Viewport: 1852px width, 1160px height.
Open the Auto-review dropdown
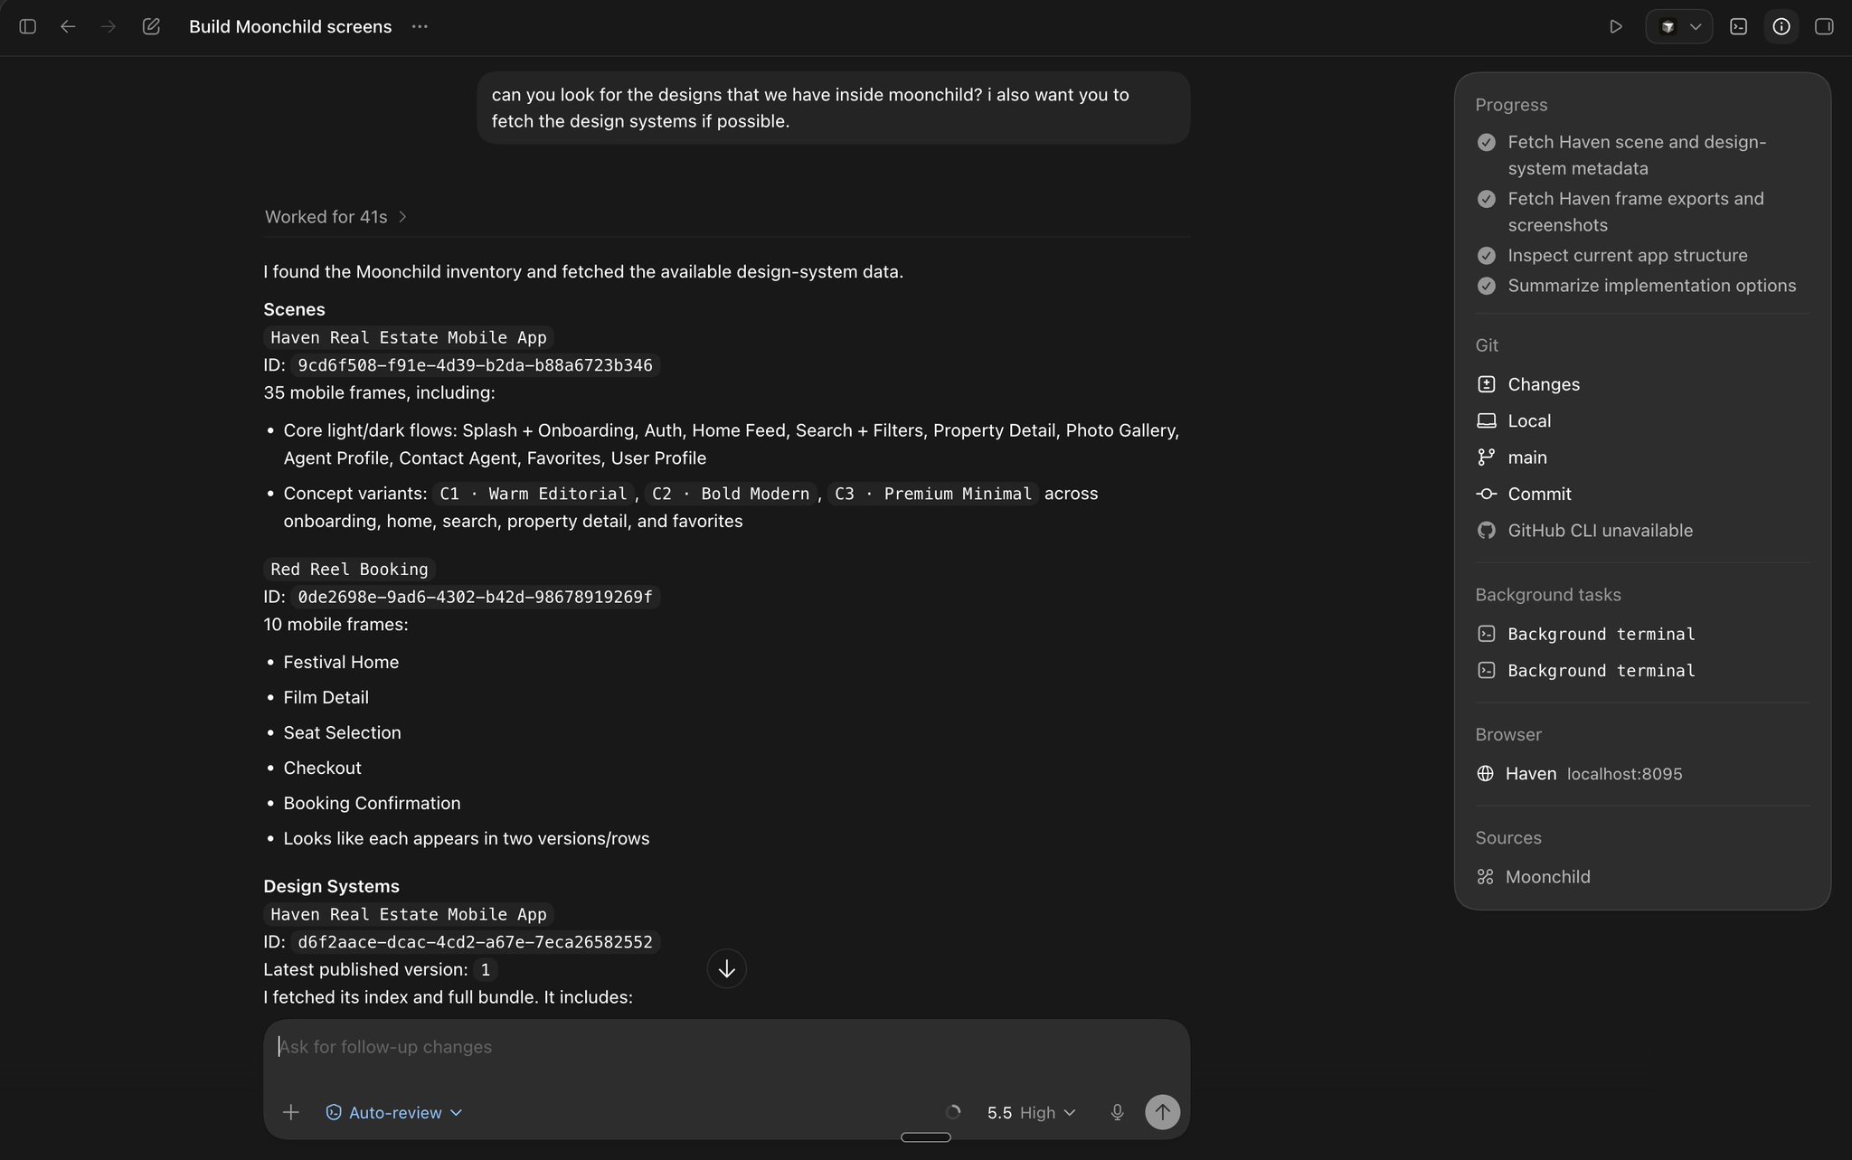[393, 1112]
